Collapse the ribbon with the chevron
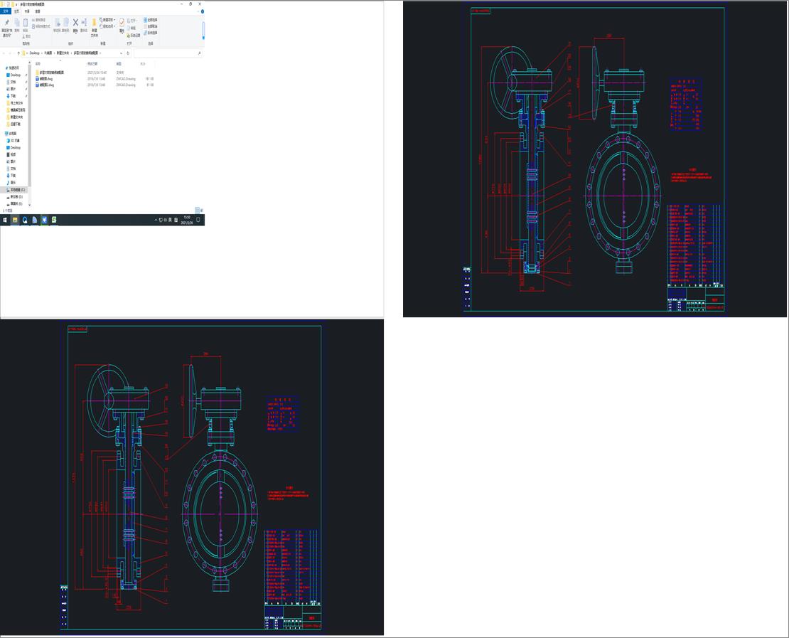Screen dimensions: 789x638 tap(198, 11)
